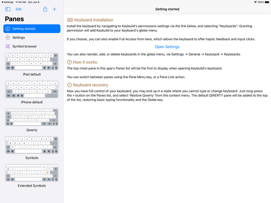This screenshot has height=203, width=271.
Task: Click the 'iPhone default' pane label
Action: [x=32, y=102]
